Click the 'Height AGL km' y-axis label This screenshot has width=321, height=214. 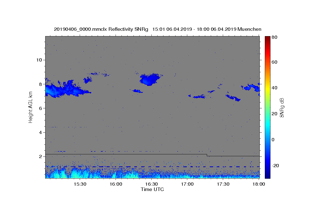30,107
